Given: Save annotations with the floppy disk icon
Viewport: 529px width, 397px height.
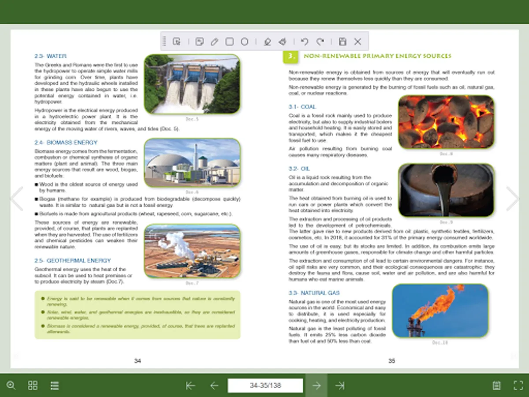Looking at the screenshot, I should pyautogui.click(x=343, y=41).
